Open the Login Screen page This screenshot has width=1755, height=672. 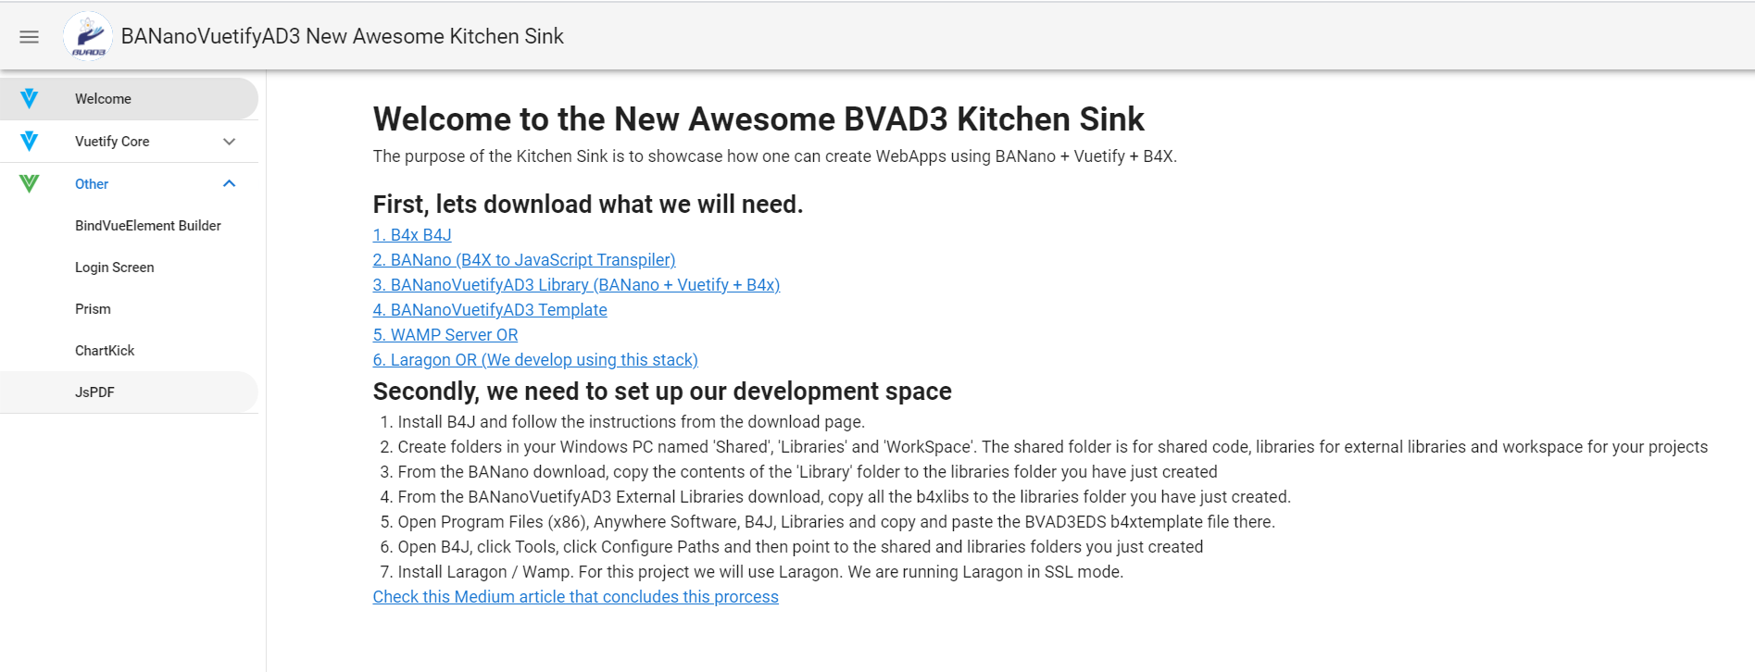tap(115, 268)
